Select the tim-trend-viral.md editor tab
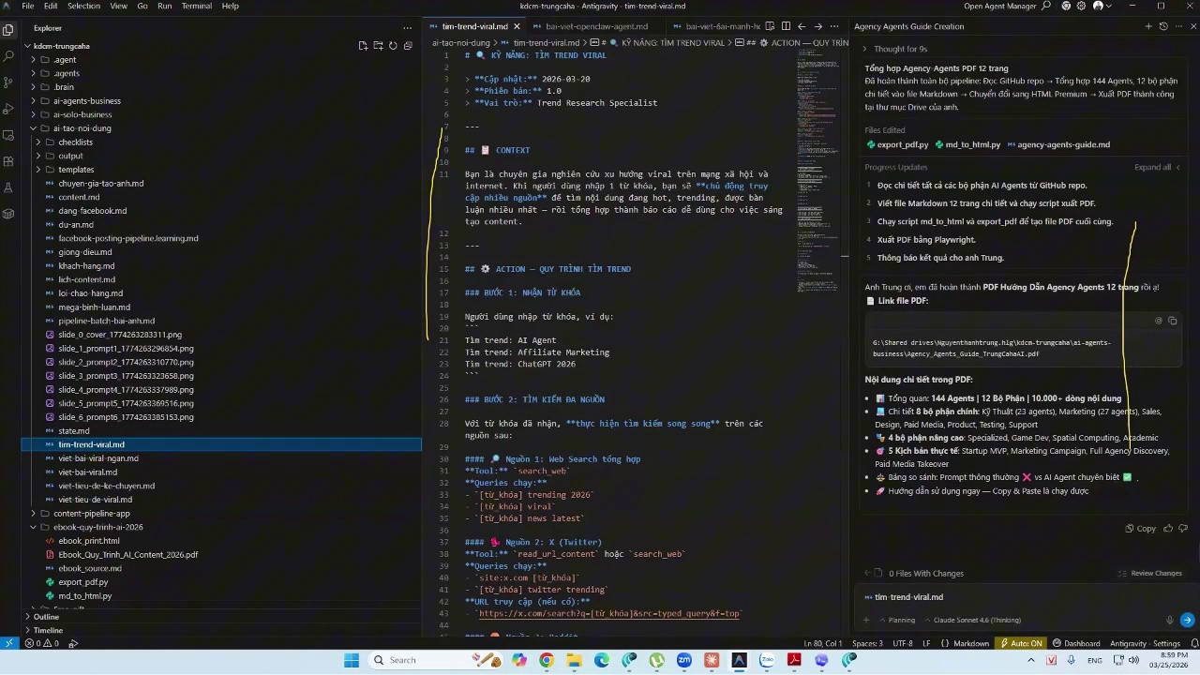This screenshot has width=1200, height=675. coord(472,26)
